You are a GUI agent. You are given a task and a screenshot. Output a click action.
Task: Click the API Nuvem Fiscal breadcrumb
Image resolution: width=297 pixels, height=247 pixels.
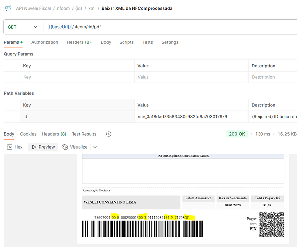(34, 8)
